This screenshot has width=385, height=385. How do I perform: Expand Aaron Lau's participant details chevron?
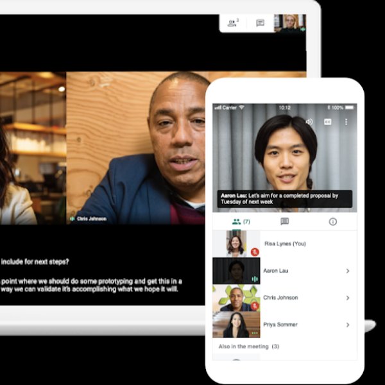pyautogui.click(x=348, y=271)
